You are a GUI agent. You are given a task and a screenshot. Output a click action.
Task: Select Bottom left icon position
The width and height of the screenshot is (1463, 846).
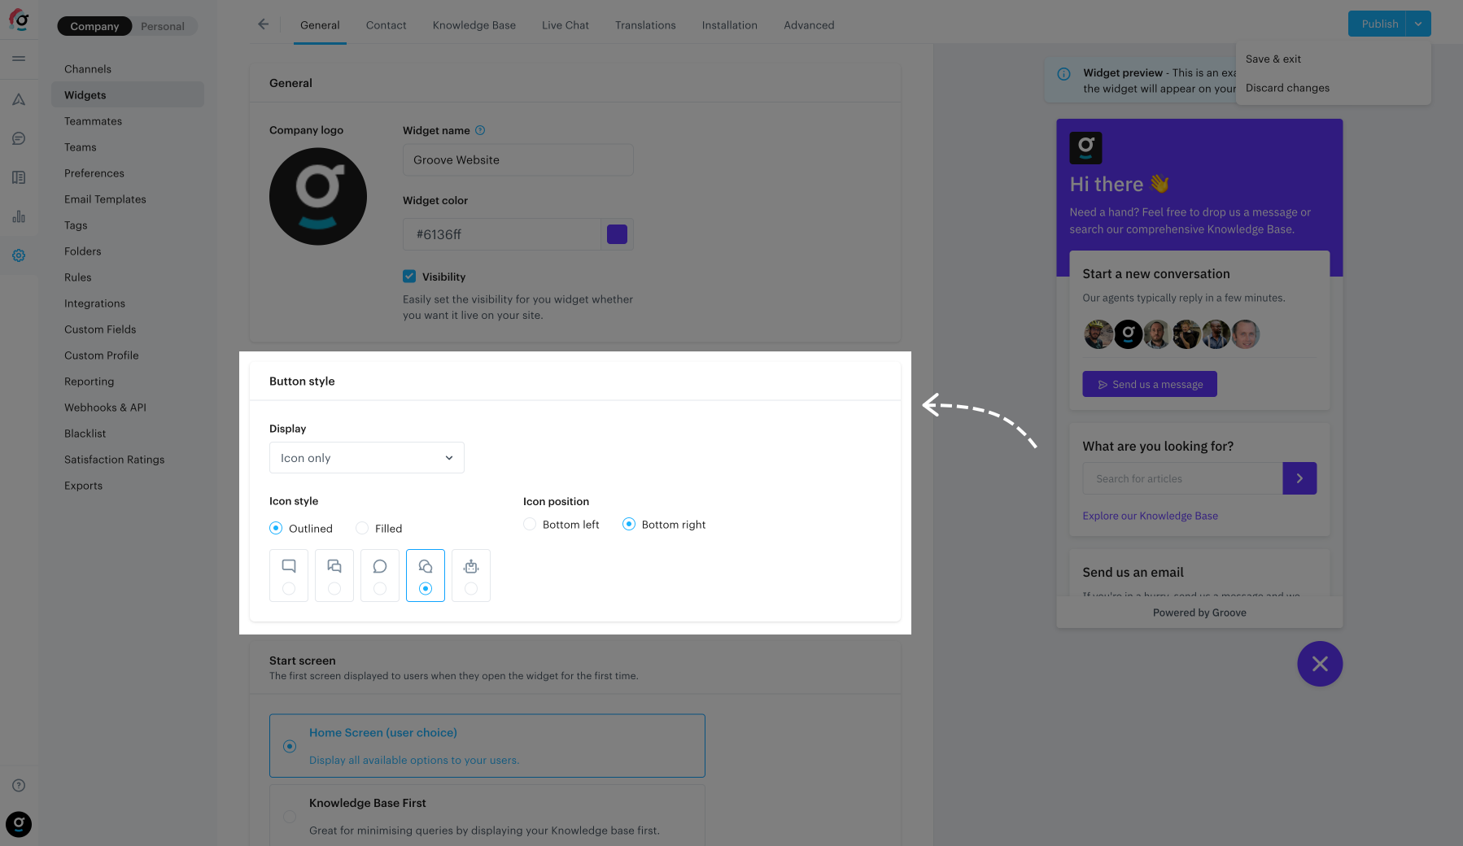click(531, 525)
